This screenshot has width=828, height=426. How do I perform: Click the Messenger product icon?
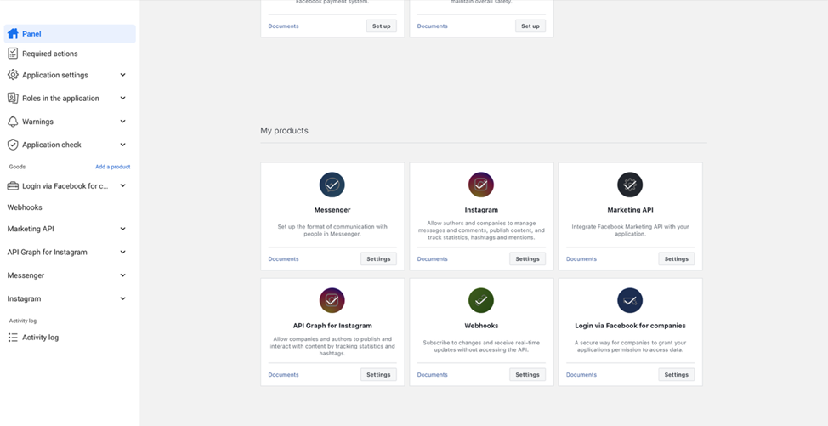tap(332, 185)
